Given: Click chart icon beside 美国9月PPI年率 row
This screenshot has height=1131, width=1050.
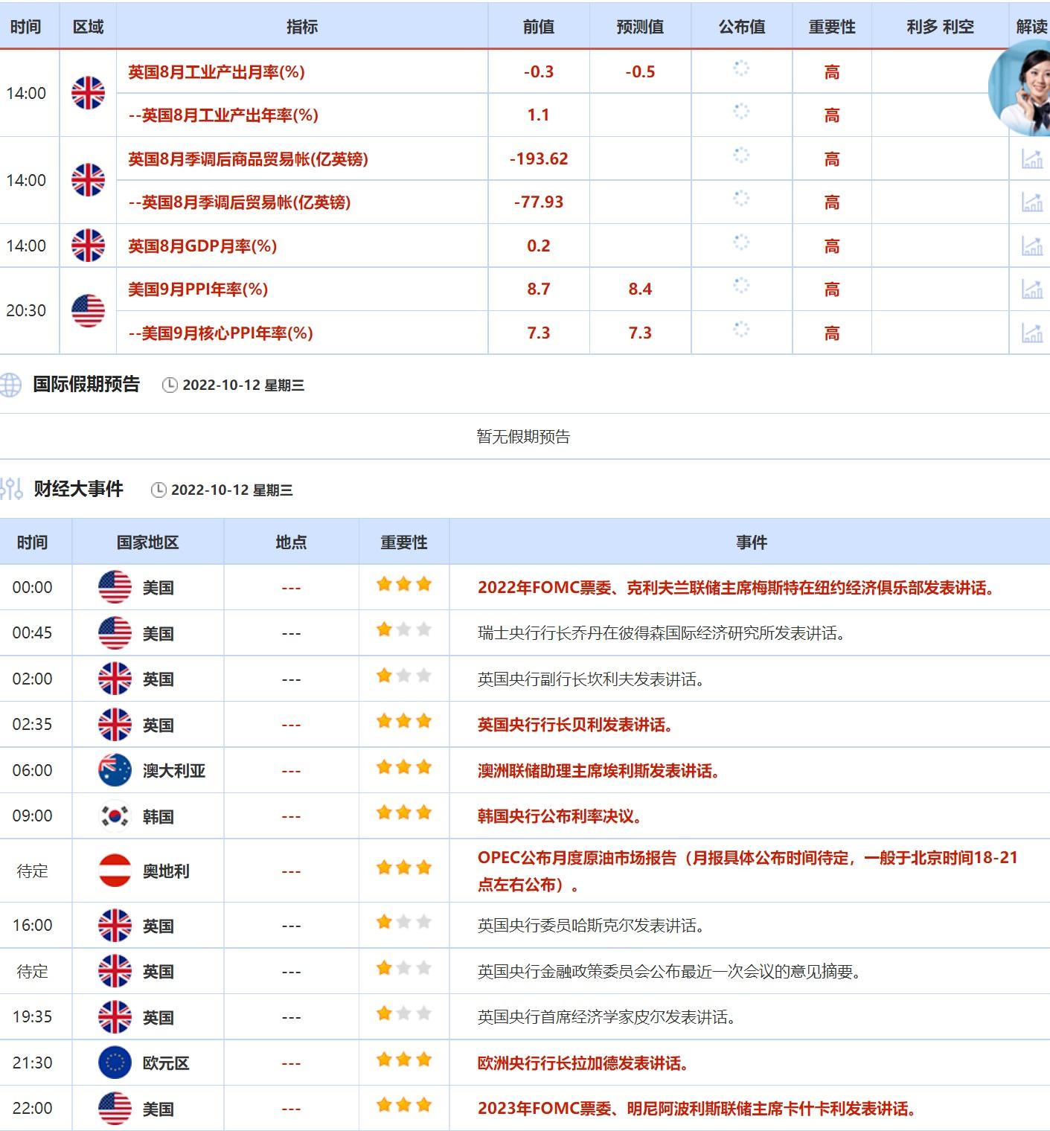Looking at the screenshot, I should coord(1031,289).
